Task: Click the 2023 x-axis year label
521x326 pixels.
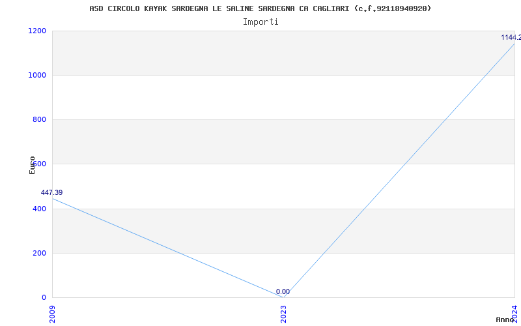Action: click(x=283, y=314)
